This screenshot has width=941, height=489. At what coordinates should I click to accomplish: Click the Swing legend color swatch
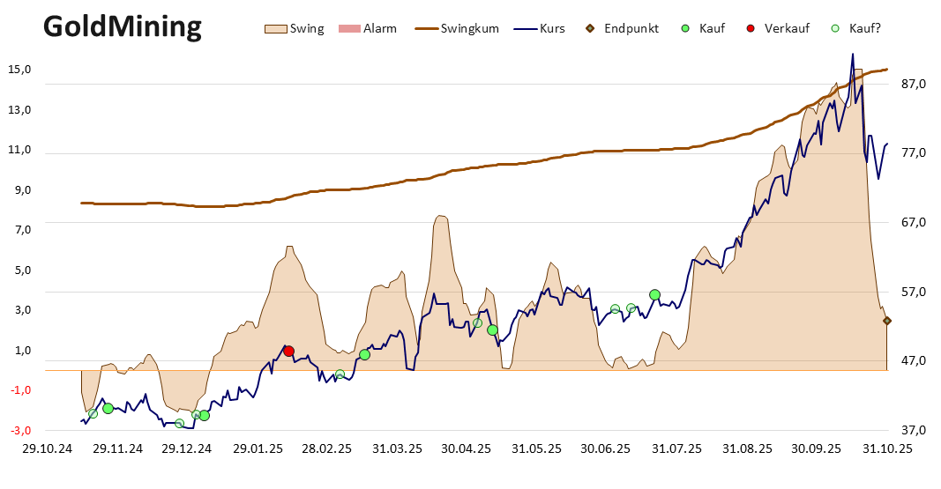(x=276, y=28)
